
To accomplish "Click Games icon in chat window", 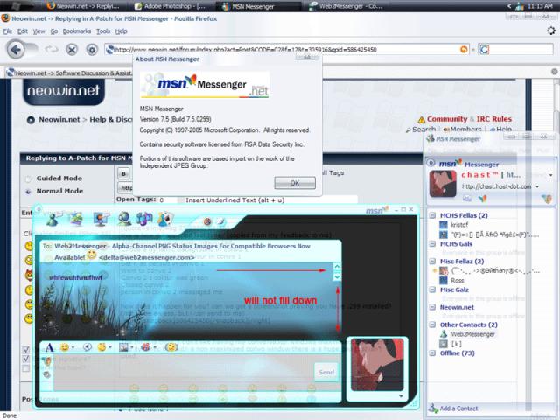I will (165, 219).
